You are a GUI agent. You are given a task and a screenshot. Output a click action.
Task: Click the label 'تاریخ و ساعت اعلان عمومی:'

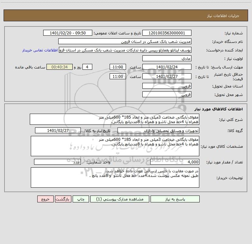pyautogui.click(x=117, y=33)
